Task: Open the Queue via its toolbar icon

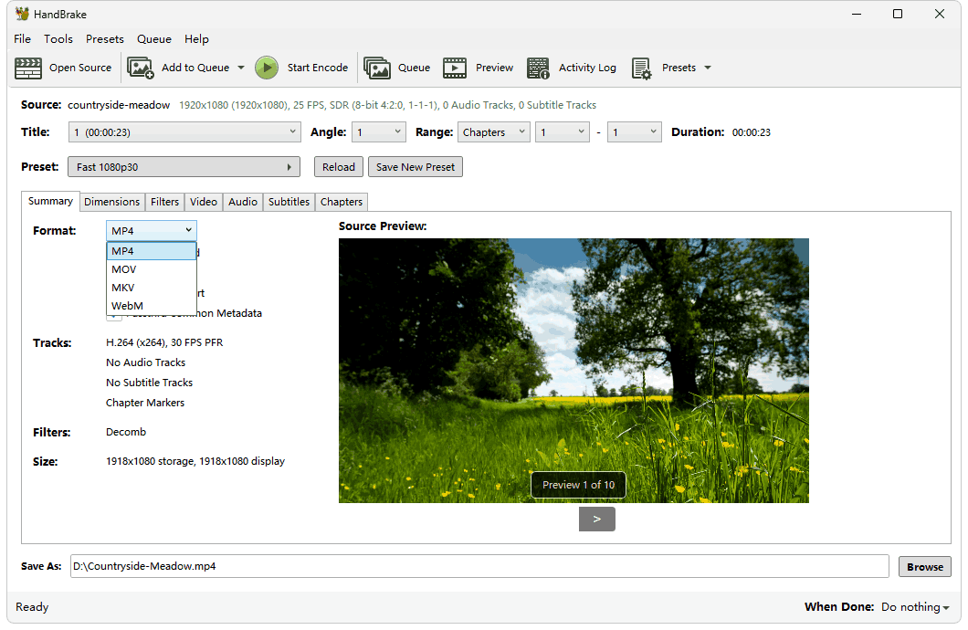Action: [378, 68]
